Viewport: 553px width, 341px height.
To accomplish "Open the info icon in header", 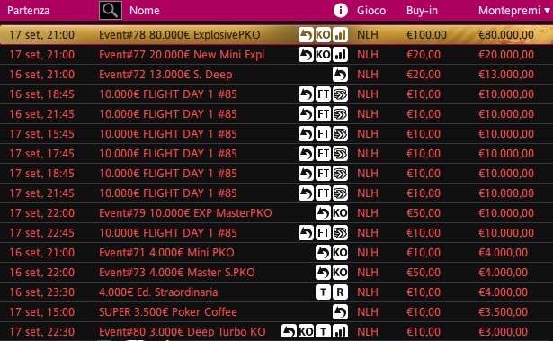I will (340, 11).
